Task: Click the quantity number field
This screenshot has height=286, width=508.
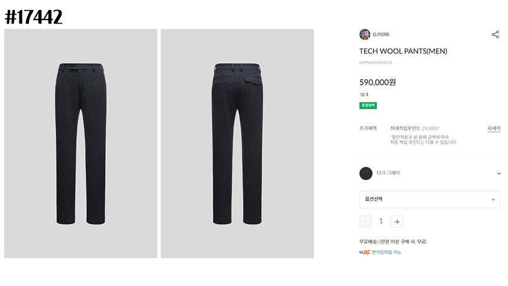Action: (x=381, y=221)
